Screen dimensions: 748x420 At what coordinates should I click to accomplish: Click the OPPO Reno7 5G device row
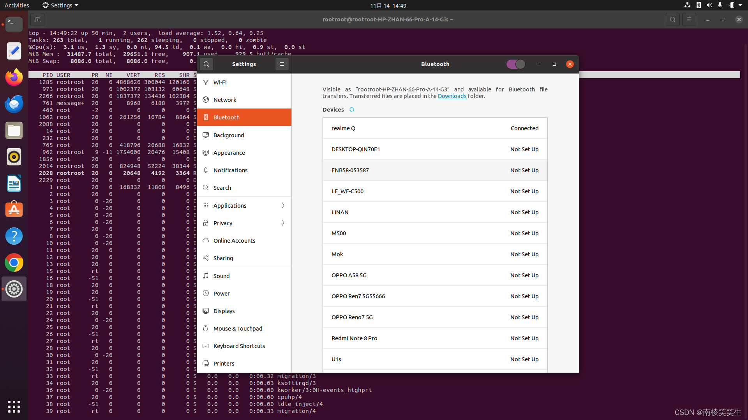point(435,317)
